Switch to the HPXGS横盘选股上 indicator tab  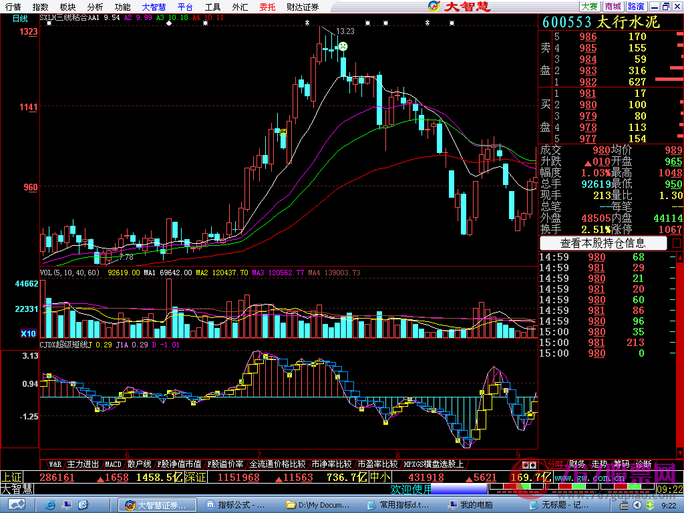click(434, 464)
